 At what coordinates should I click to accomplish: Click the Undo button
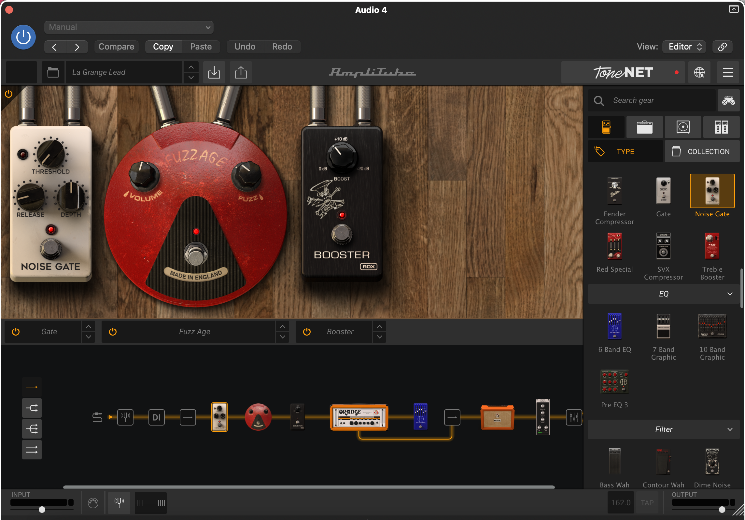(x=245, y=47)
